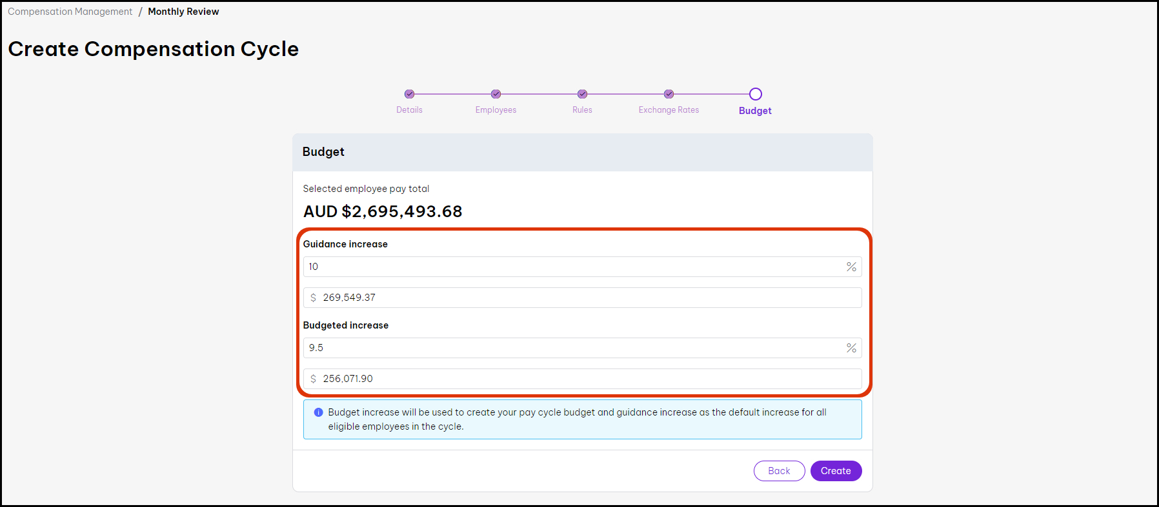Focus the Guidance increase dollar amount field
This screenshot has height=507, width=1159.
587,298
